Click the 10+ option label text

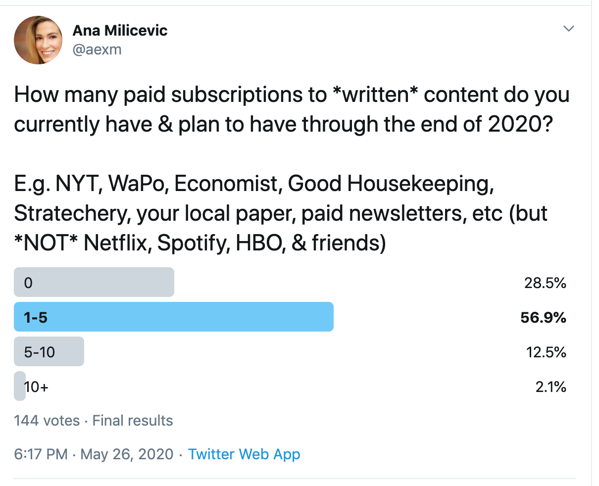coord(37,387)
